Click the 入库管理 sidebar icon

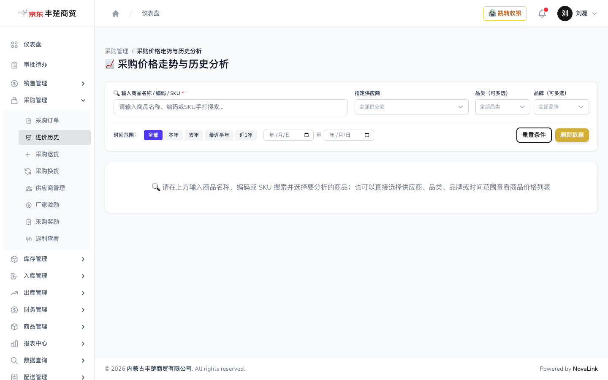pyautogui.click(x=14, y=276)
